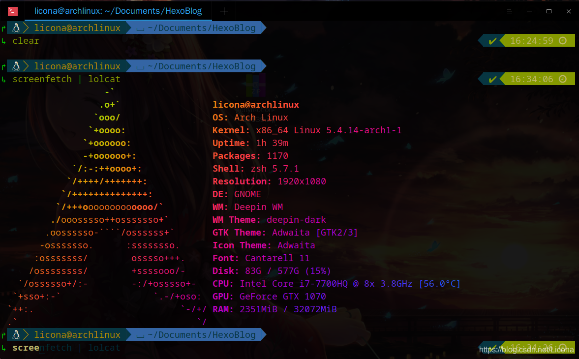Click the 'DE: GNOME' line
The width and height of the screenshot is (579, 359).
coord(237,194)
